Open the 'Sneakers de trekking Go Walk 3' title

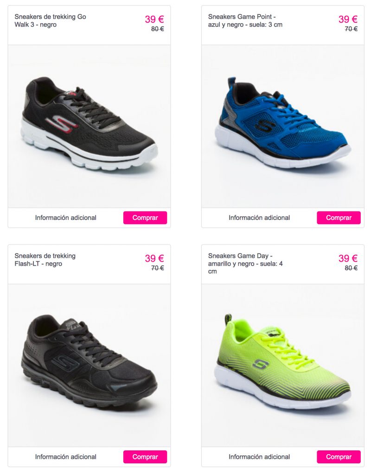[50, 20]
